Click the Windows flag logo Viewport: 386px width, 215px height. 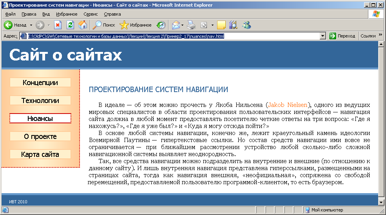click(x=376, y=14)
